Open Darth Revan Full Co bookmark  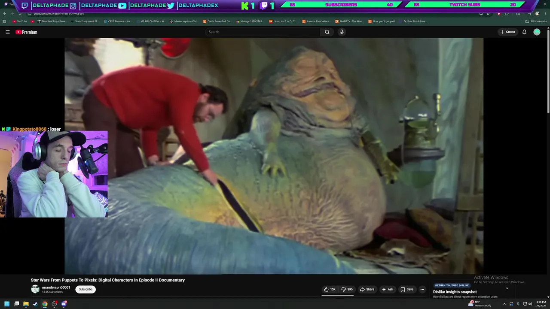217,21
